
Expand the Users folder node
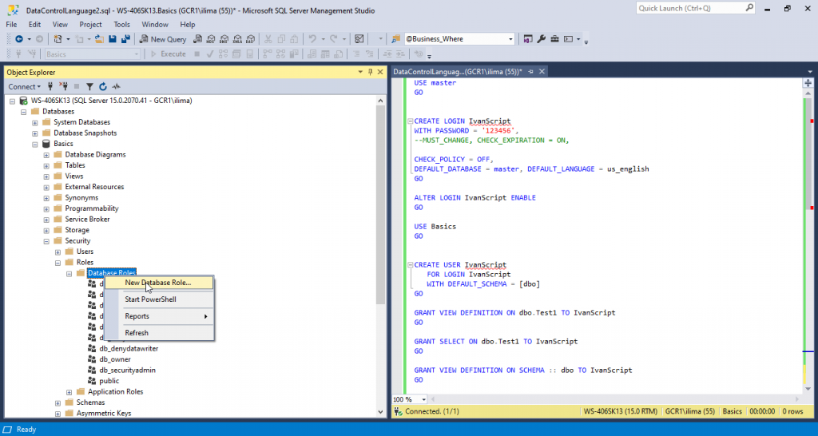pyautogui.click(x=58, y=252)
